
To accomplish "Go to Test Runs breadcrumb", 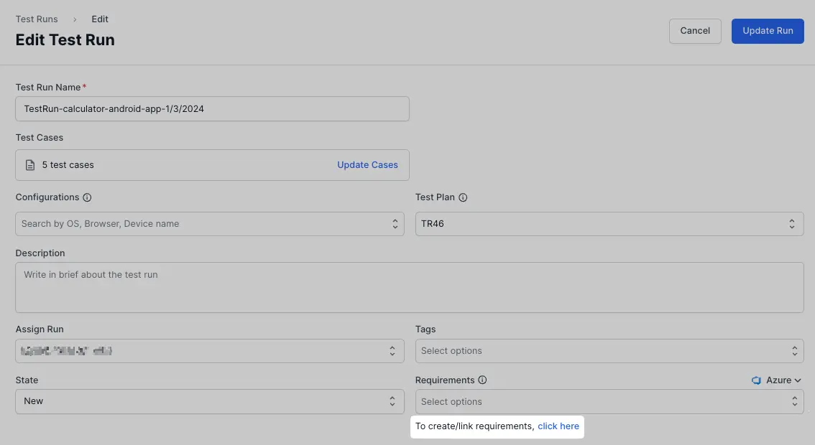I will coord(37,19).
